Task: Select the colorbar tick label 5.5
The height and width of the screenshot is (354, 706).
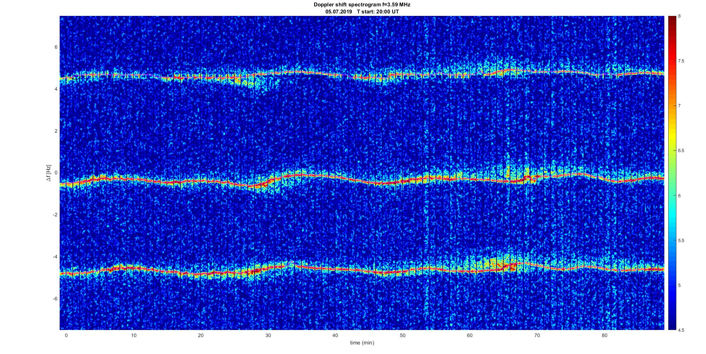Action: pos(681,240)
